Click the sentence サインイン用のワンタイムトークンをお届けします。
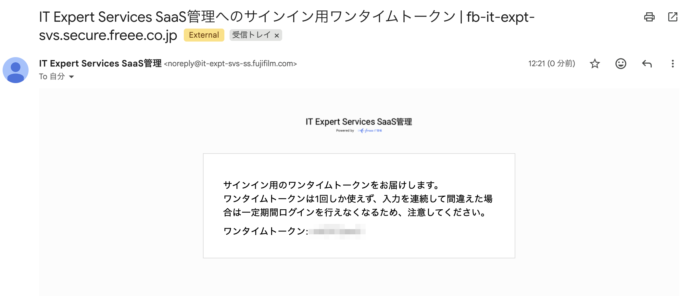691x296 pixels. pyautogui.click(x=332, y=185)
